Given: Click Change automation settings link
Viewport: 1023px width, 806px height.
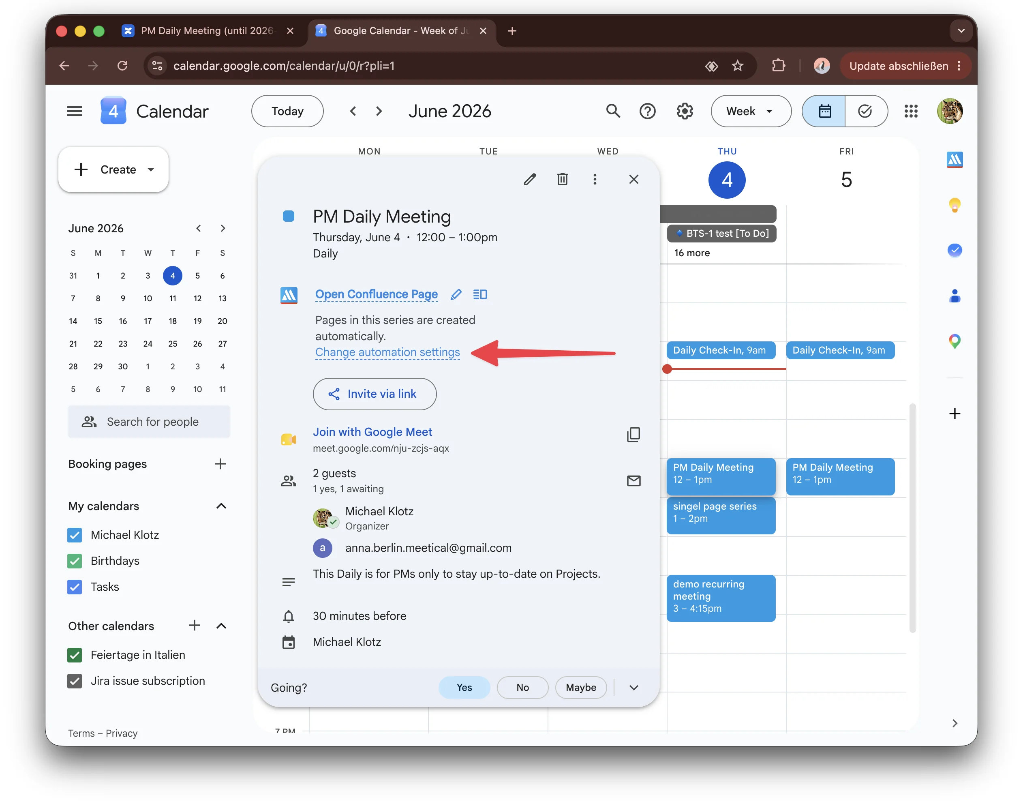Looking at the screenshot, I should (x=387, y=352).
